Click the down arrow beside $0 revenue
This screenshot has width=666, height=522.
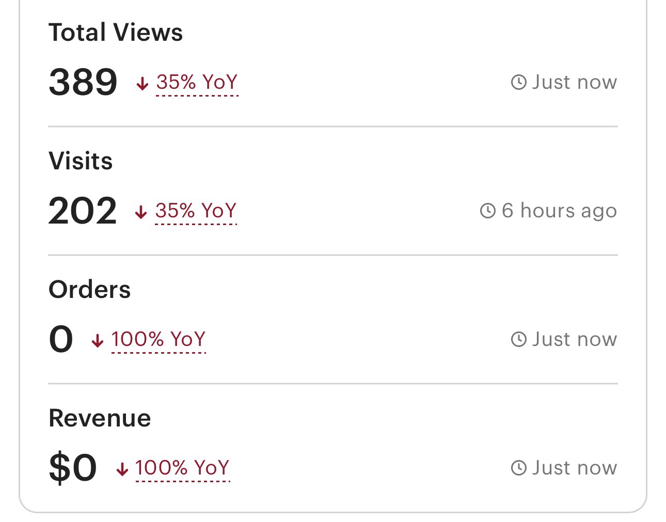(x=122, y=469)
